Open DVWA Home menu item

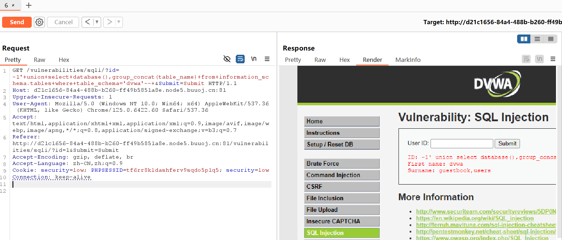click(x=342, y=121)
